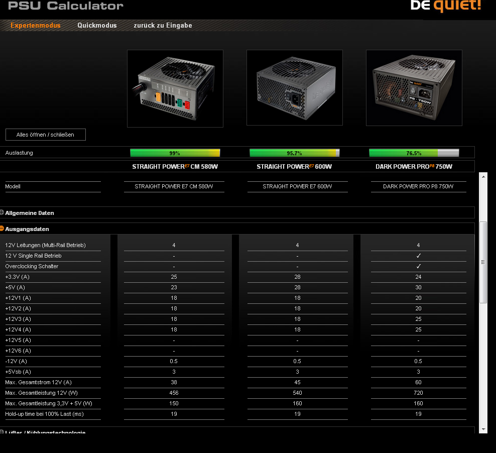Open Straight Power E7 600W product image
496x453 pixels.
pyautogui.click(x=295, y=87)
